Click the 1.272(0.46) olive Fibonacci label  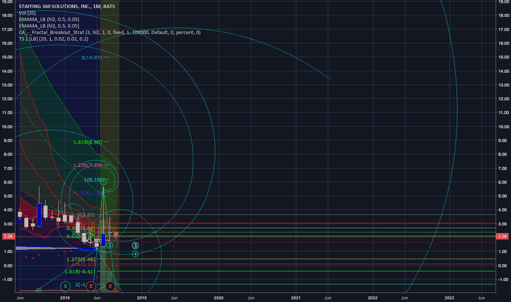81,260
